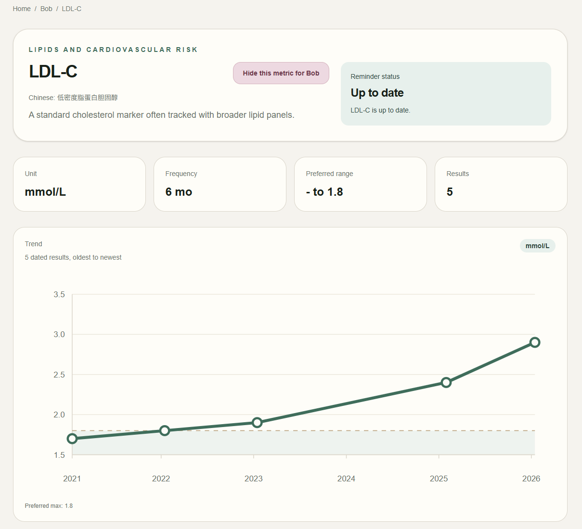The height and width of the screenshot is (529, 582).
Task: Click the Lipids and Cardiovascular Risk category label
Action: [x=113, y=50]
